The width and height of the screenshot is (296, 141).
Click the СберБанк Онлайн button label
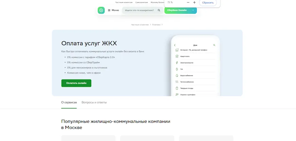pos(177,10)
